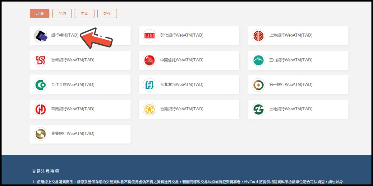Show the 更多 payment options tab

coord(107,14)
